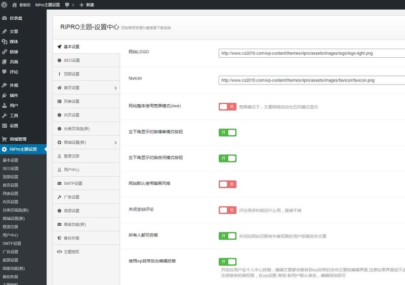Screen dimensions: 405x285
Task: Toggle 左下角显示切换博客模式按钮 switch
Action: (x=227, y=133)
